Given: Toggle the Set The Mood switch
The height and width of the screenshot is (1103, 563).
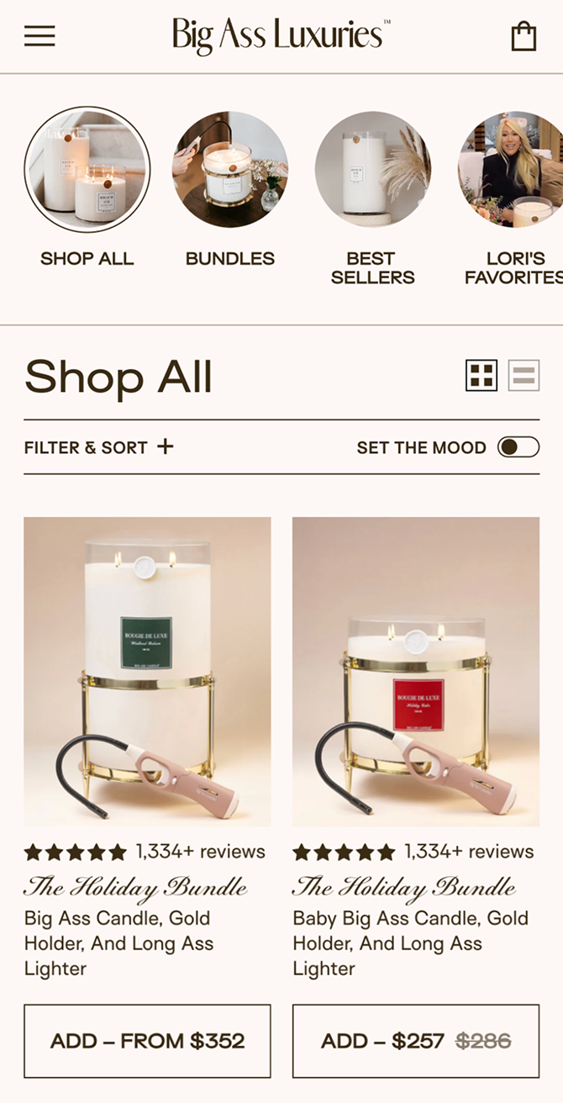Looking at the screenshot, I should point(518,447).
